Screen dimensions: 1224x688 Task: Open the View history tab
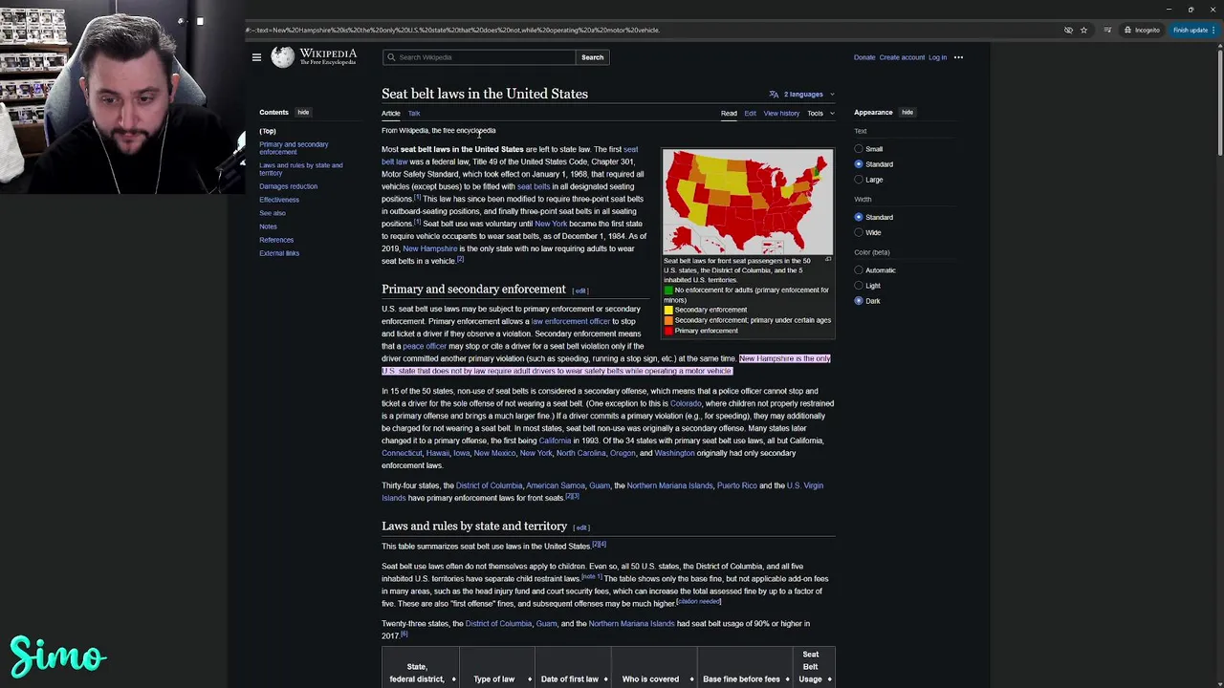point(781,113)
